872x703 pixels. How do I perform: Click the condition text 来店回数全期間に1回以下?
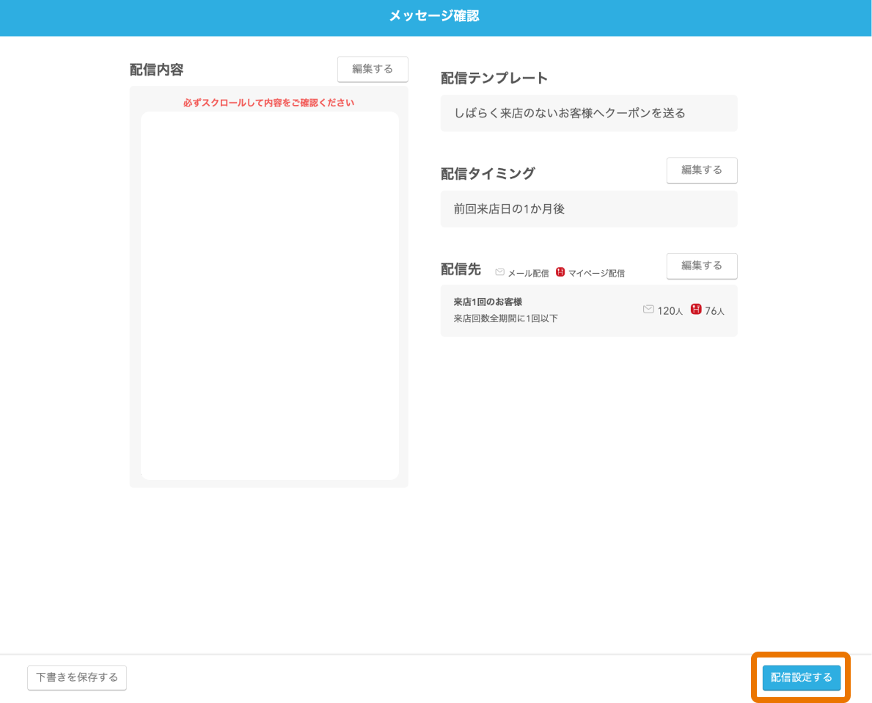coord(505,318)
